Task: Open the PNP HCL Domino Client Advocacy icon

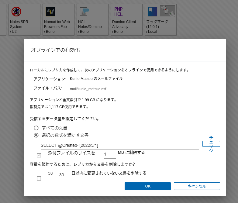Action: 119,12
